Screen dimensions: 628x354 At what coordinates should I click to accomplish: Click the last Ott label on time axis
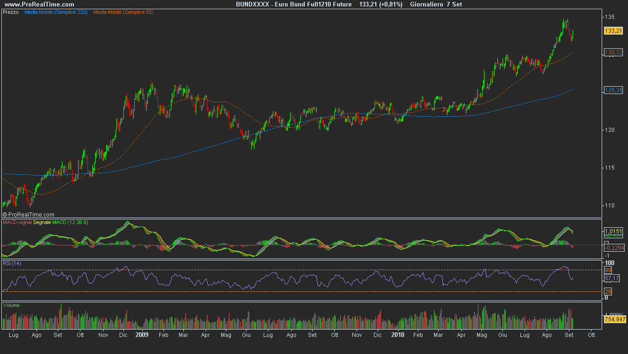tap(592, 335)
